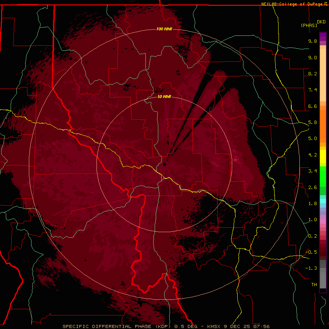The height and width of the screenshot is (329, 329).
Task: Click the "[PHAS]" label above color scale
Action: (x=309, y=25)
